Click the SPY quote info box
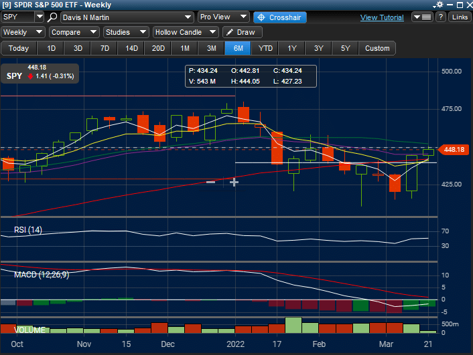Image resolution: width=473 pixels, height=355 pixels. (x=40, y=73)
